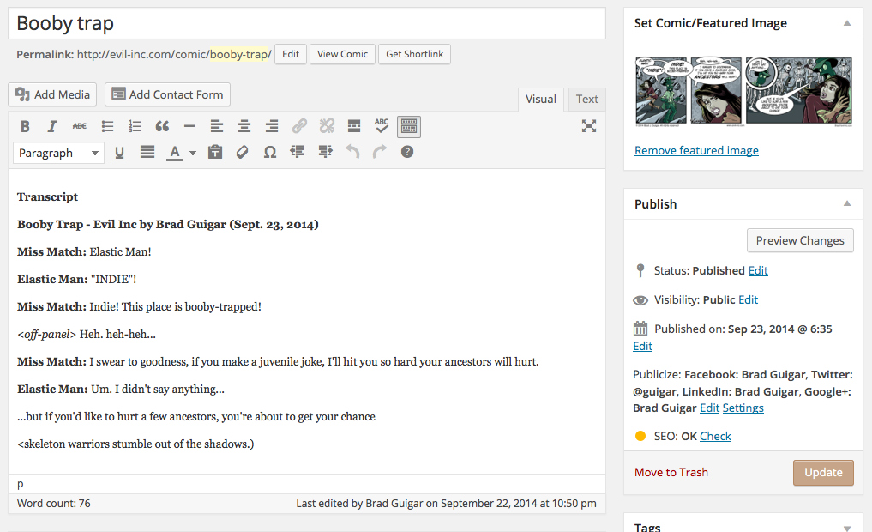Toggle Paste as text mode
The height and width of the screenshot is (532, 872).
pyautogui.click(x=215, y=152)
